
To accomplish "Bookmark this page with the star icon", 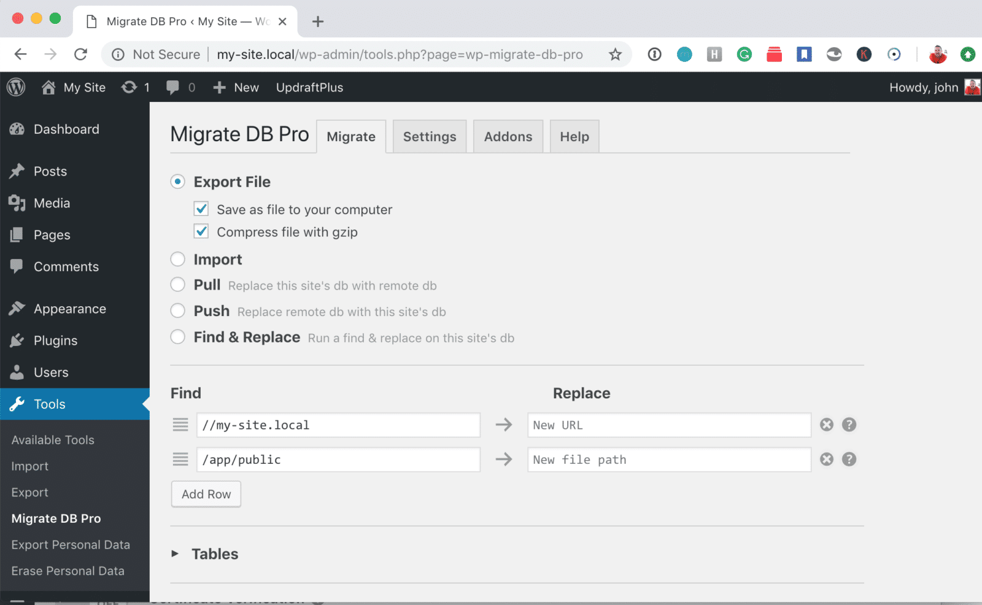I will [615, 55].
